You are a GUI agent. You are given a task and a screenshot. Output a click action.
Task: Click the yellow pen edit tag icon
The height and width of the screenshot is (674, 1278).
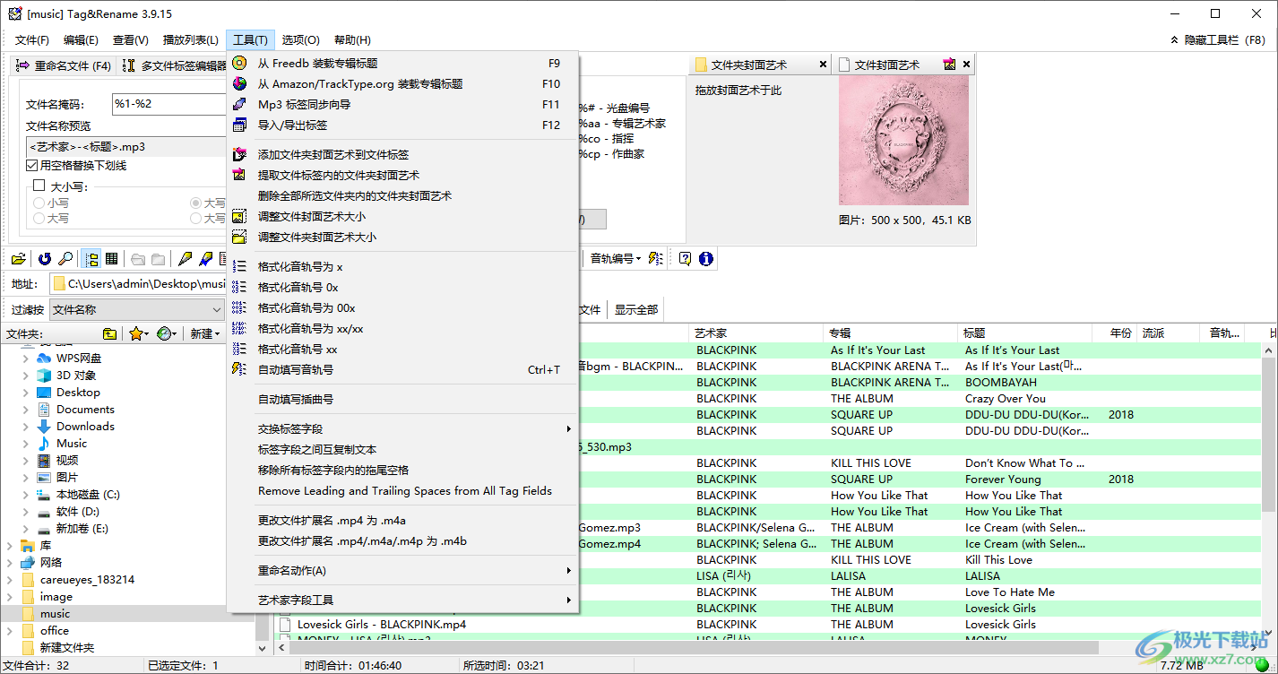(186, 259)
